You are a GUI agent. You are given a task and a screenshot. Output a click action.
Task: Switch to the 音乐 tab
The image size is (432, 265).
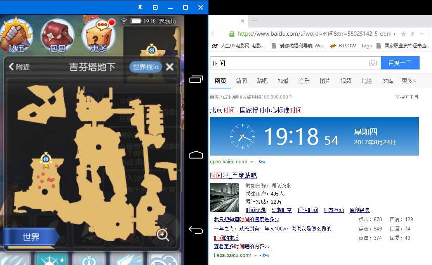point(304,81)
